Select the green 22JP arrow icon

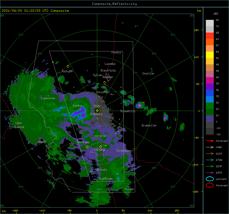(x=210, y=166)
